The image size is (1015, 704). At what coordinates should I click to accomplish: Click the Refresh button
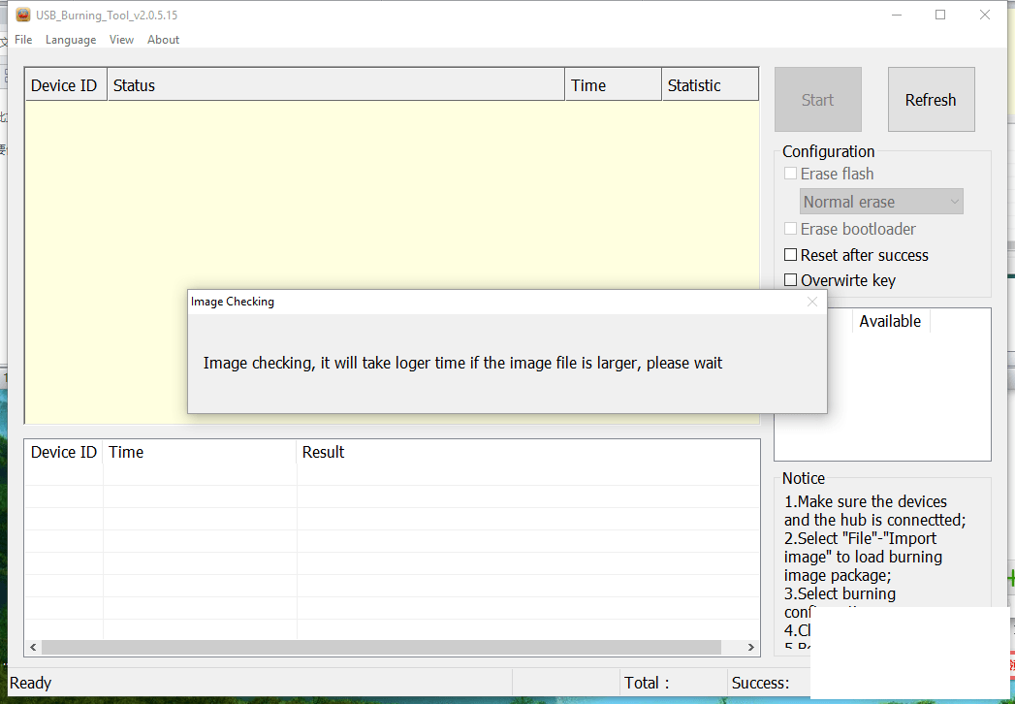point(931,100)
